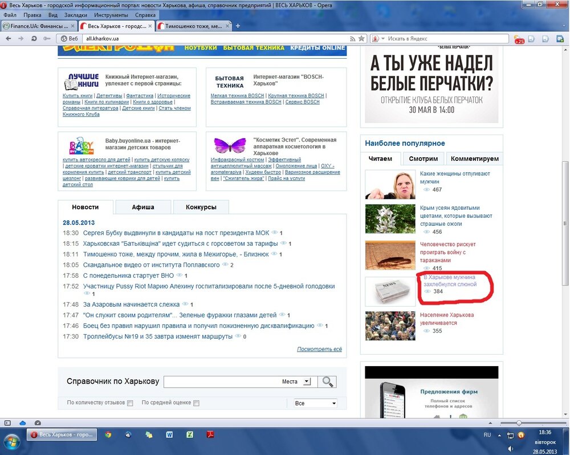Click the address bar all.kharkov.ua
Viewport: 570px width, 455px height.
(214, 39)
